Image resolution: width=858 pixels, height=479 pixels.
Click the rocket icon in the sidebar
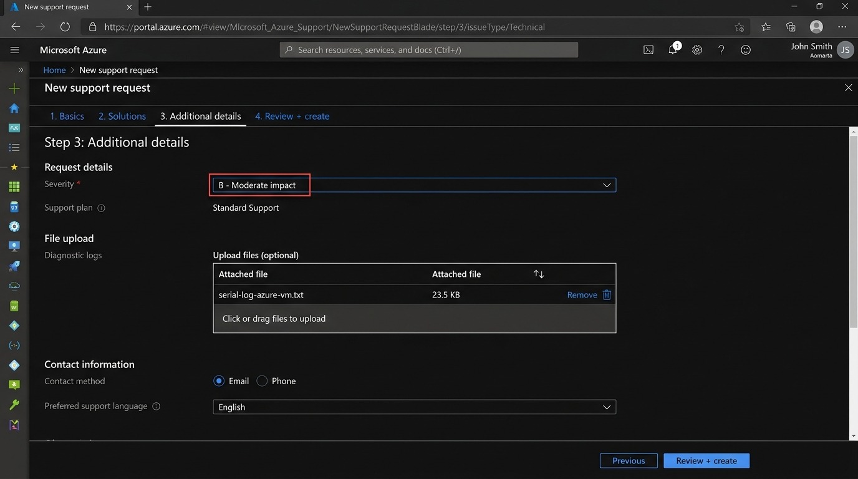pyautogui.click(x=14, y=266)
